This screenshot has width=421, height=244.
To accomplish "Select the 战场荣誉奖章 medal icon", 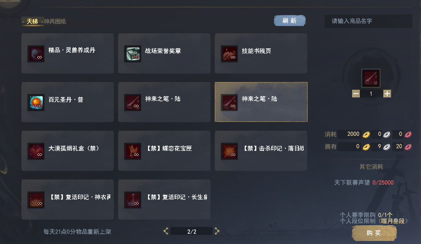I will click(133, 53).
